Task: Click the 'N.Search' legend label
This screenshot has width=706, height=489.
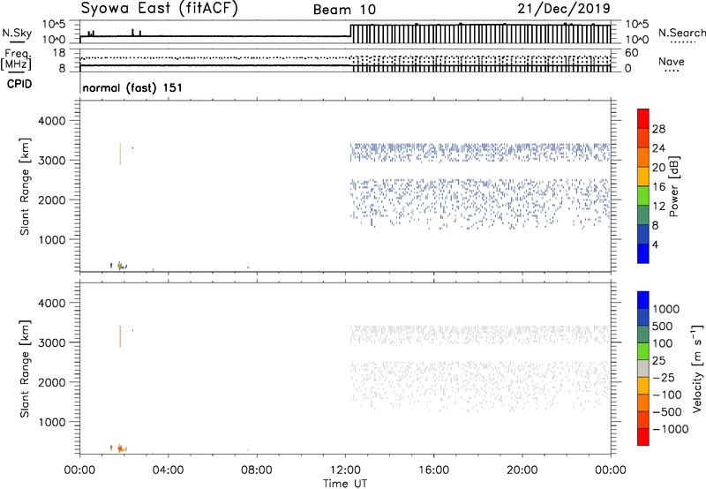Action: 682,33
